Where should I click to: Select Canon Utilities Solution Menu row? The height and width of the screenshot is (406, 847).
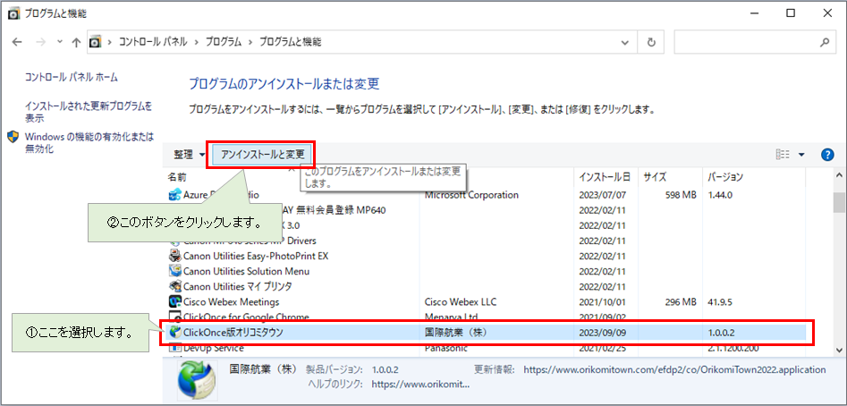(487, 271)
